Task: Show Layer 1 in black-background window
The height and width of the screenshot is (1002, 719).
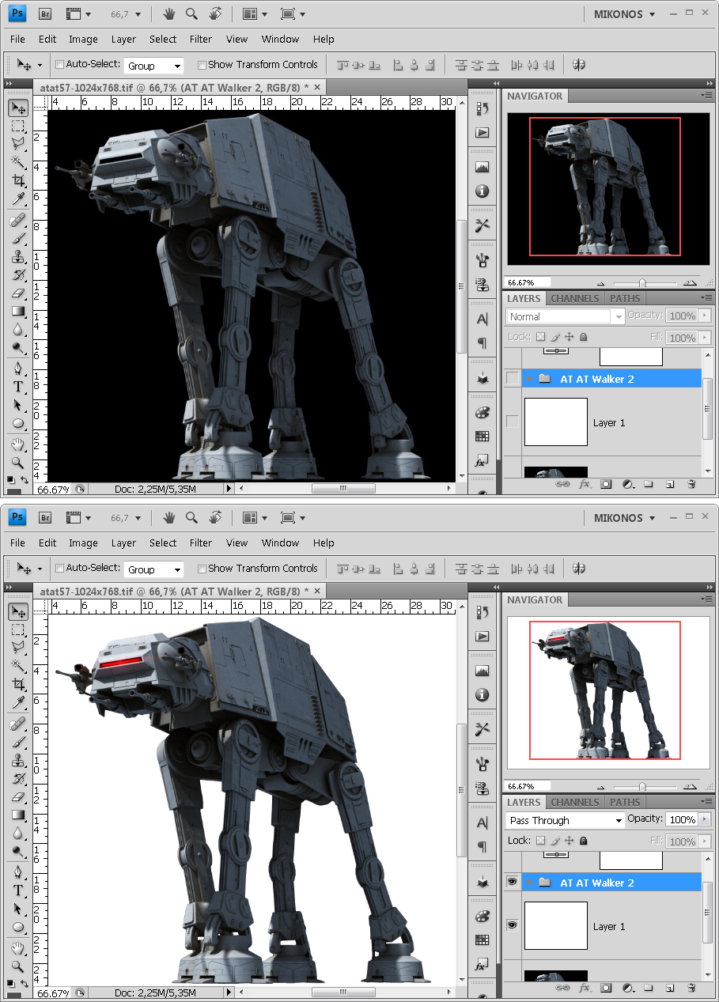Action: [x=513, y=422]
